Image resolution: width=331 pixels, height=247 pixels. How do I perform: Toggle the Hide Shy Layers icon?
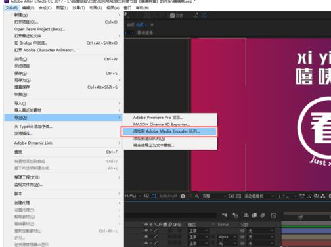click(246, 215)
